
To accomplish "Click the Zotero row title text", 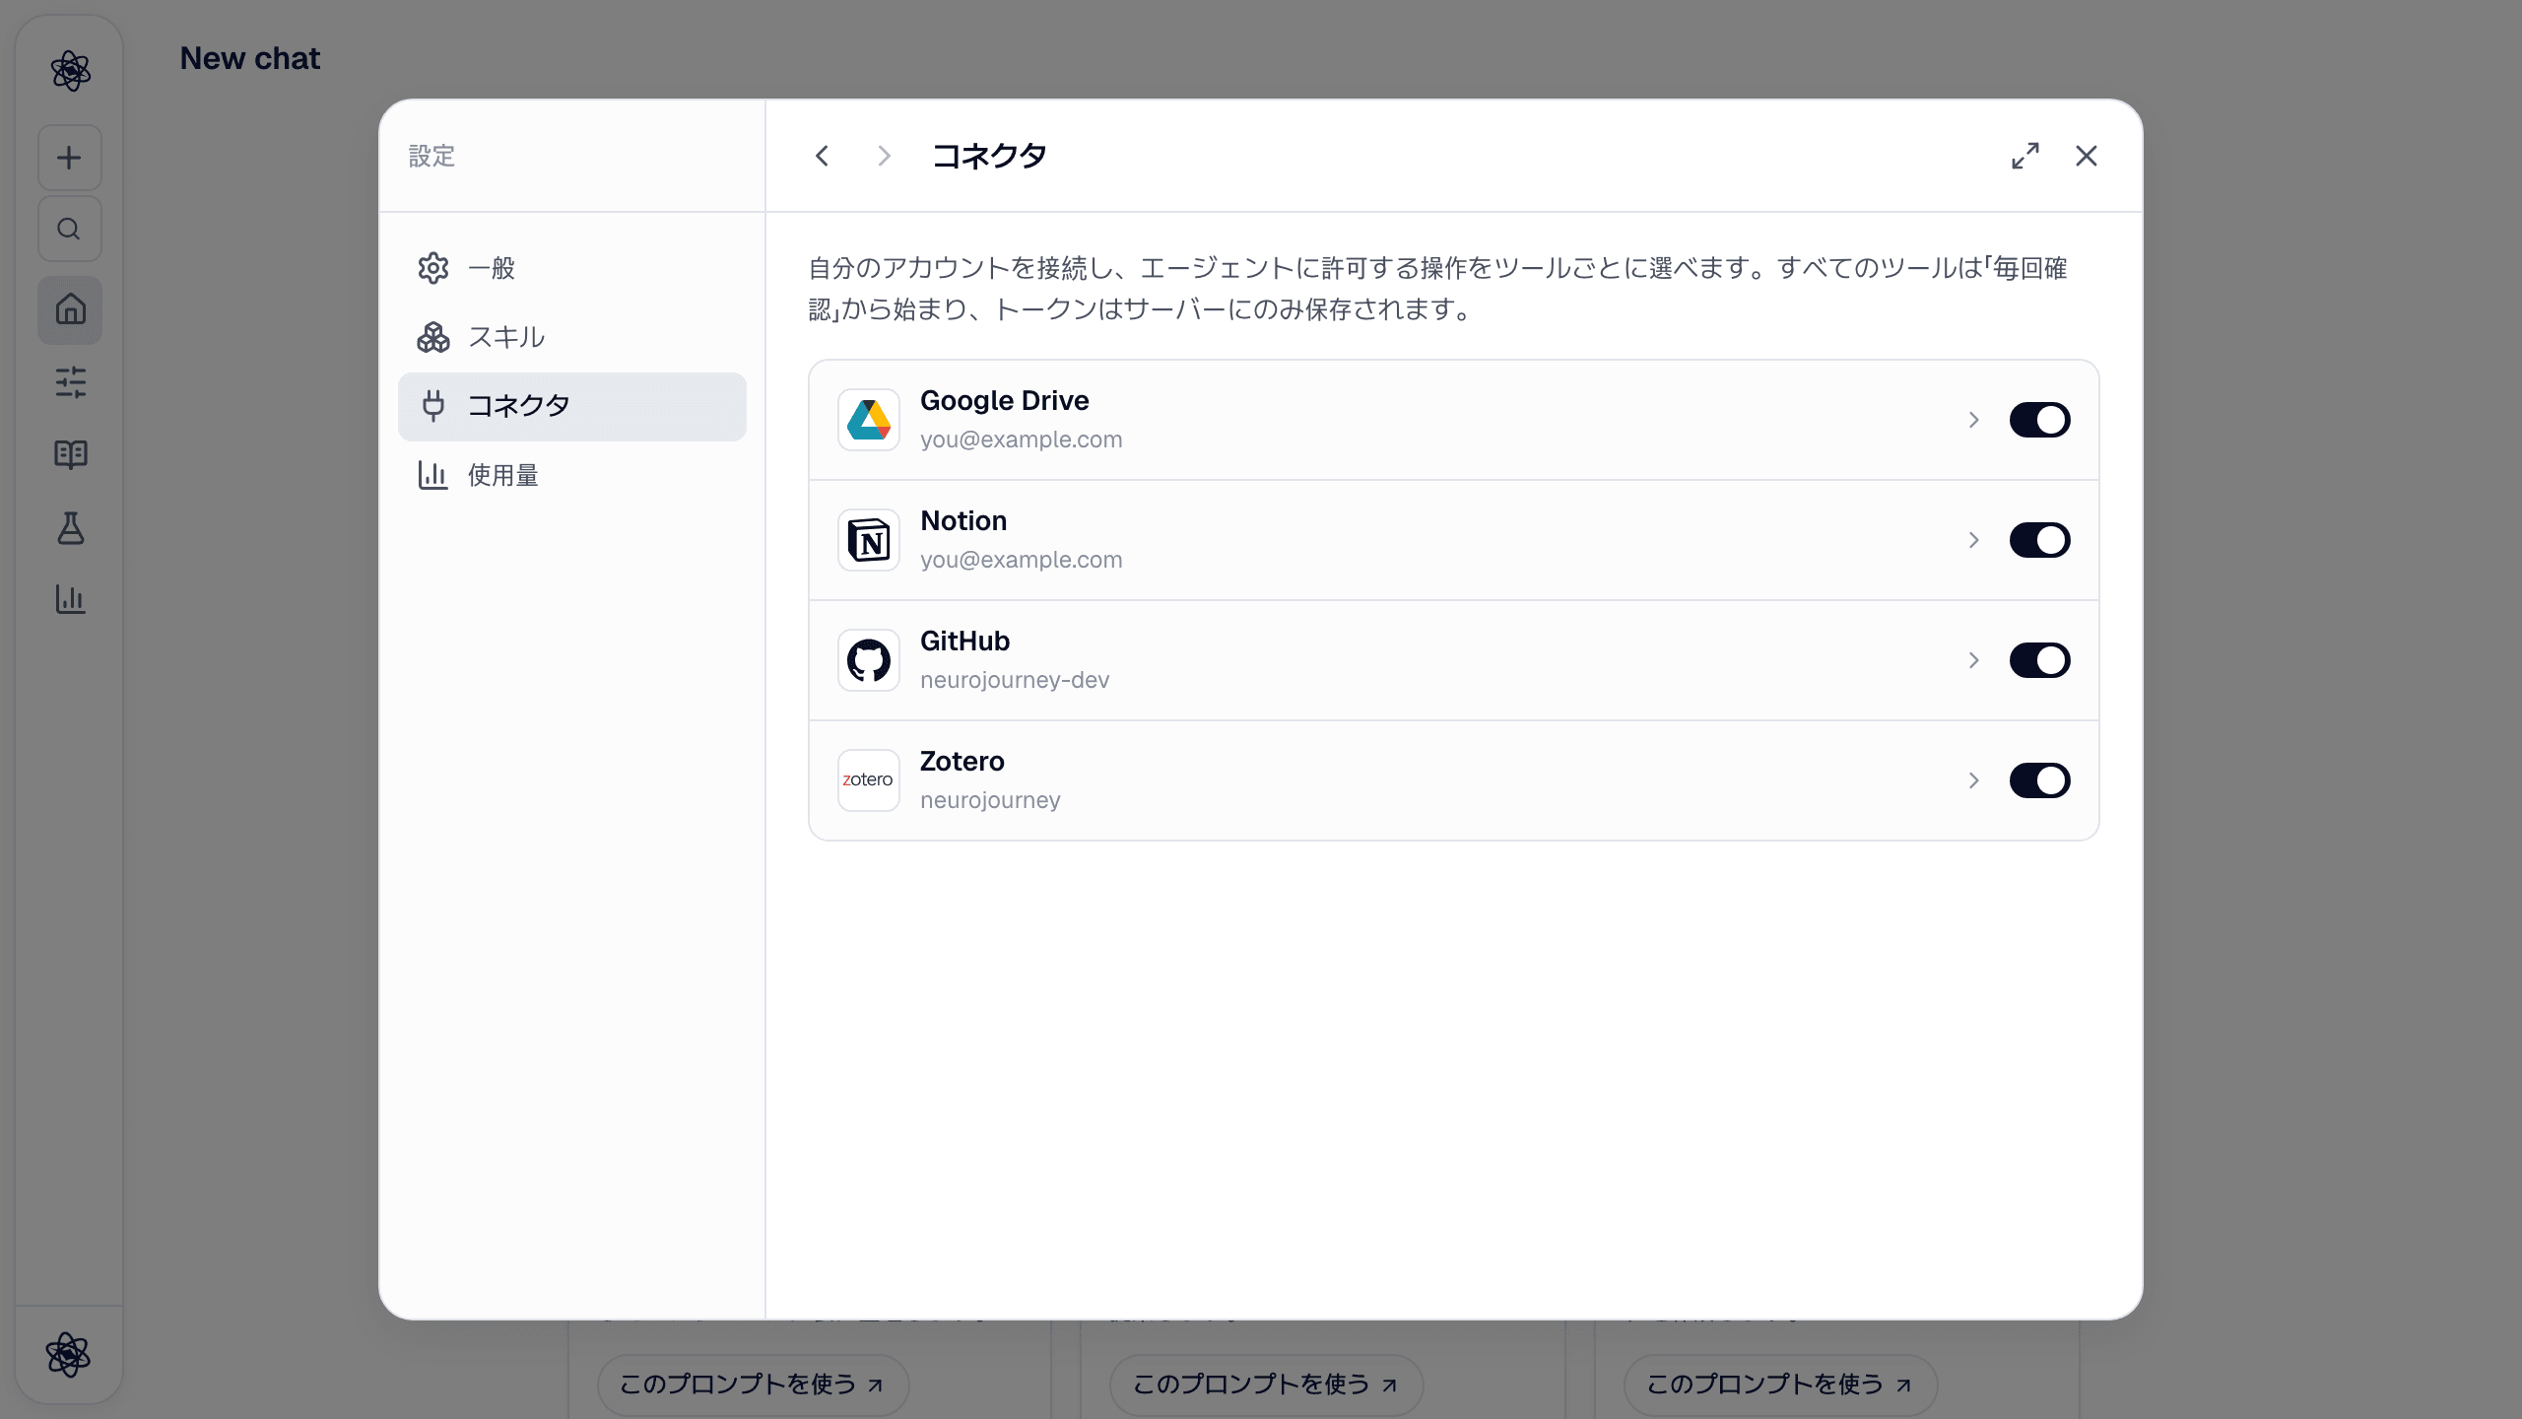I will pos(962,761).
